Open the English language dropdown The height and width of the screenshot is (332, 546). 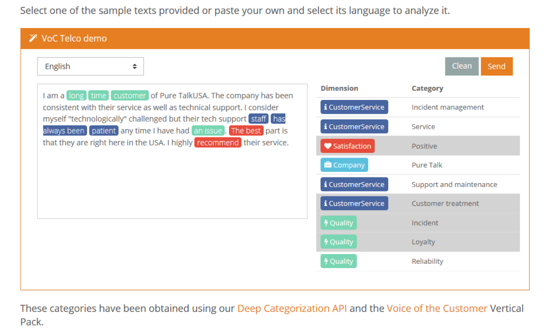tap(90, 66)
